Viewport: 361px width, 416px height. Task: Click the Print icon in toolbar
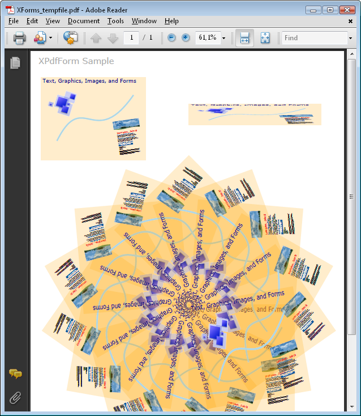(19, 38)
